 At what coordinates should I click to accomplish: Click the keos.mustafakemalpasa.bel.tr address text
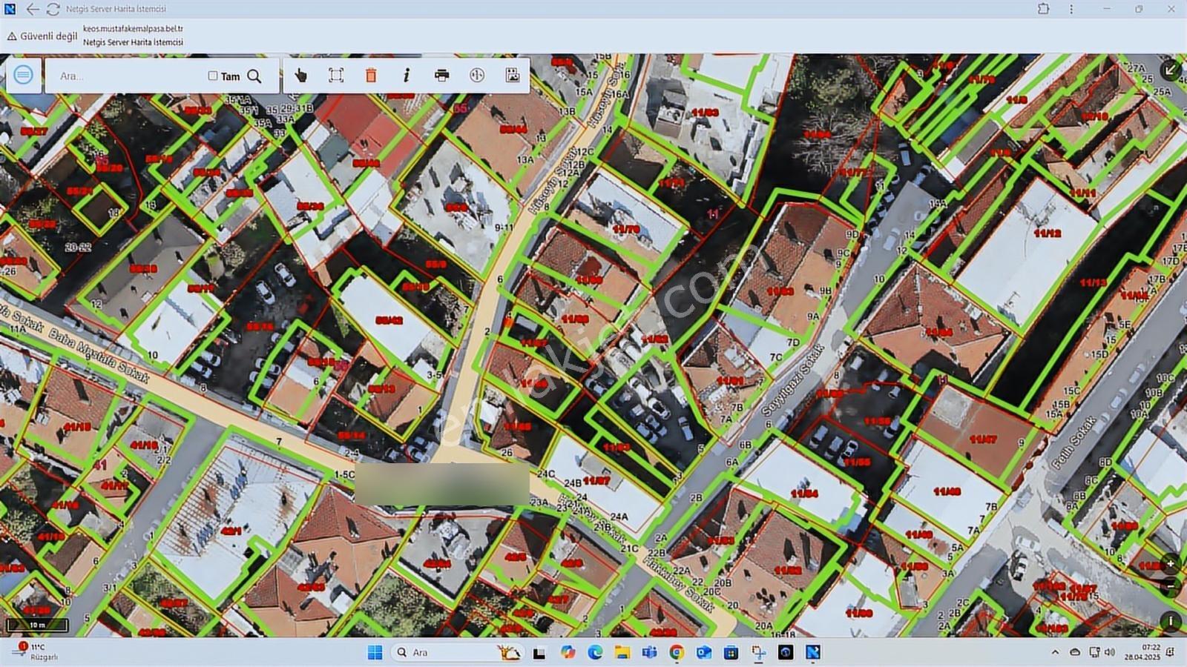(x=133, y=29)
